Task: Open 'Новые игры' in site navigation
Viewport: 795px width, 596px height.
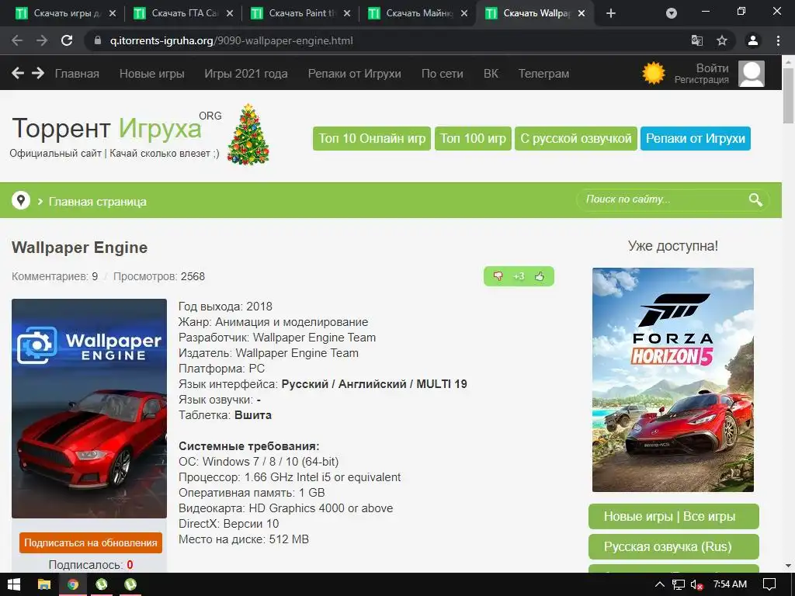Action: click(151, 74)
